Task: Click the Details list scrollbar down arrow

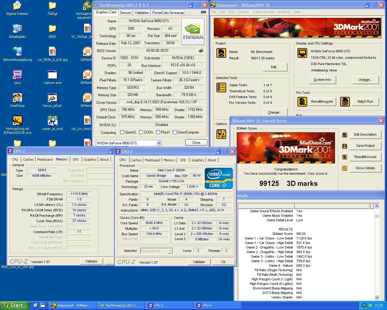Action: point(377,298)
